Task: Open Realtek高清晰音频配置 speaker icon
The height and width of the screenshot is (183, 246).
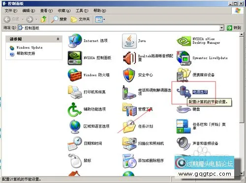Action: pos(129,58)
